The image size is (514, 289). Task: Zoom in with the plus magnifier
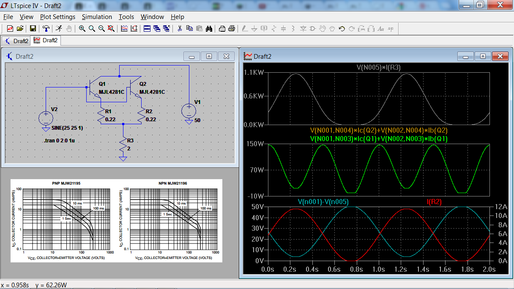pos(82,29)
